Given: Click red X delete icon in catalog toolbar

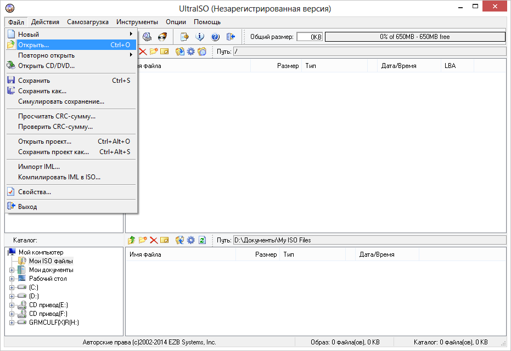Looking at the screenshot, I should coord(154,240).
